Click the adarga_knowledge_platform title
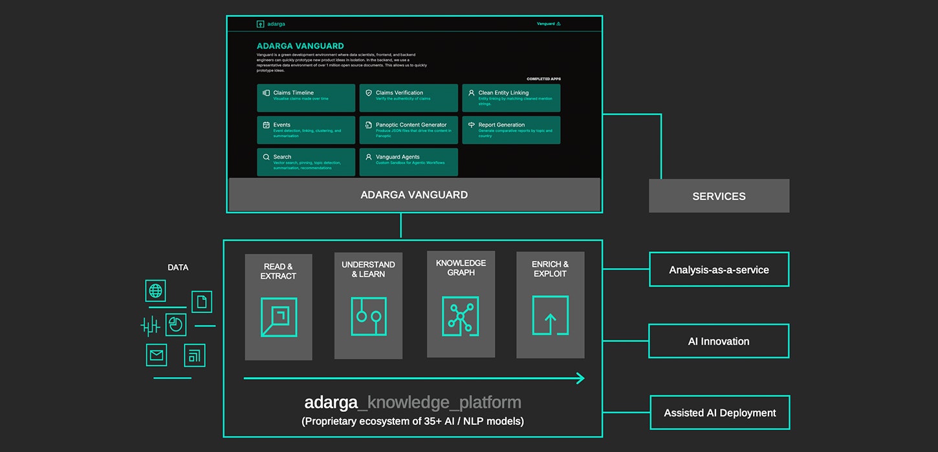The image size is (938, 452). coord(413,403)
